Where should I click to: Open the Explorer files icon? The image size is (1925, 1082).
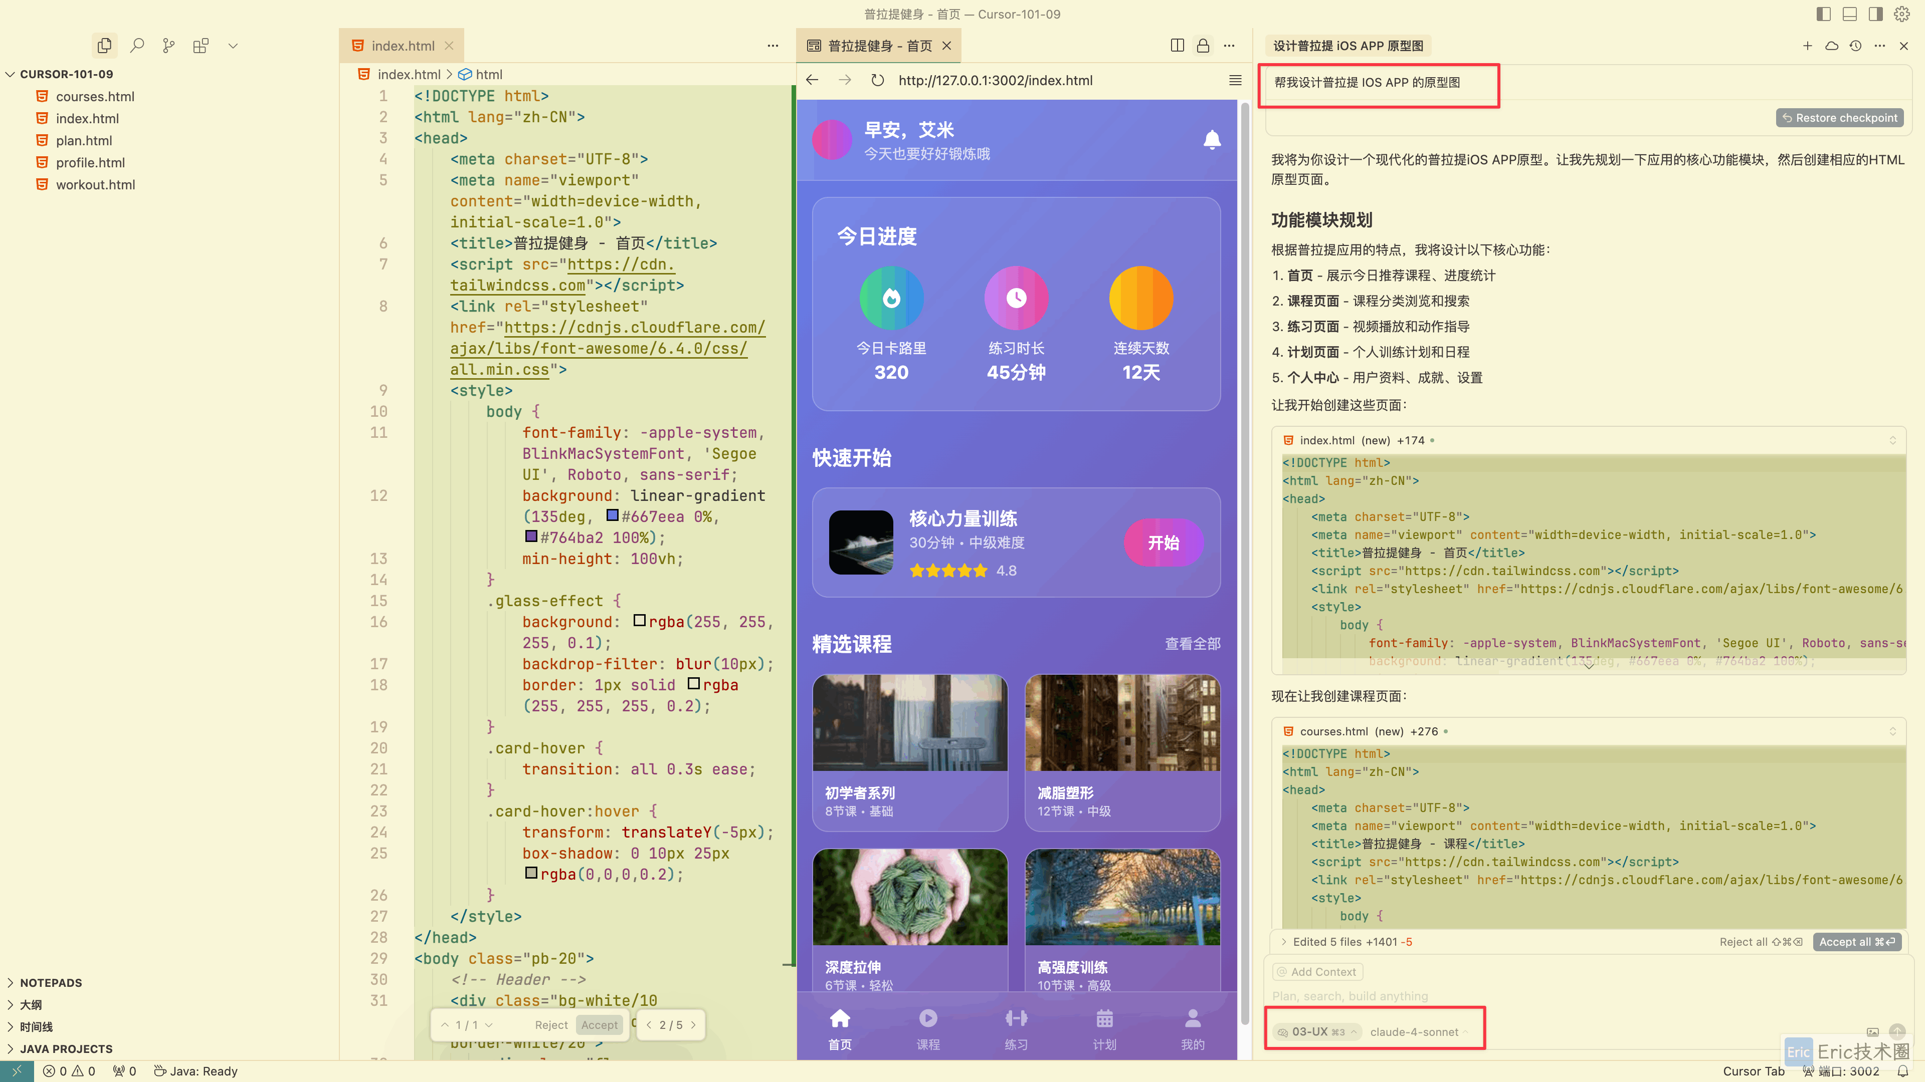pyautogui.click(x=105, y=46)
